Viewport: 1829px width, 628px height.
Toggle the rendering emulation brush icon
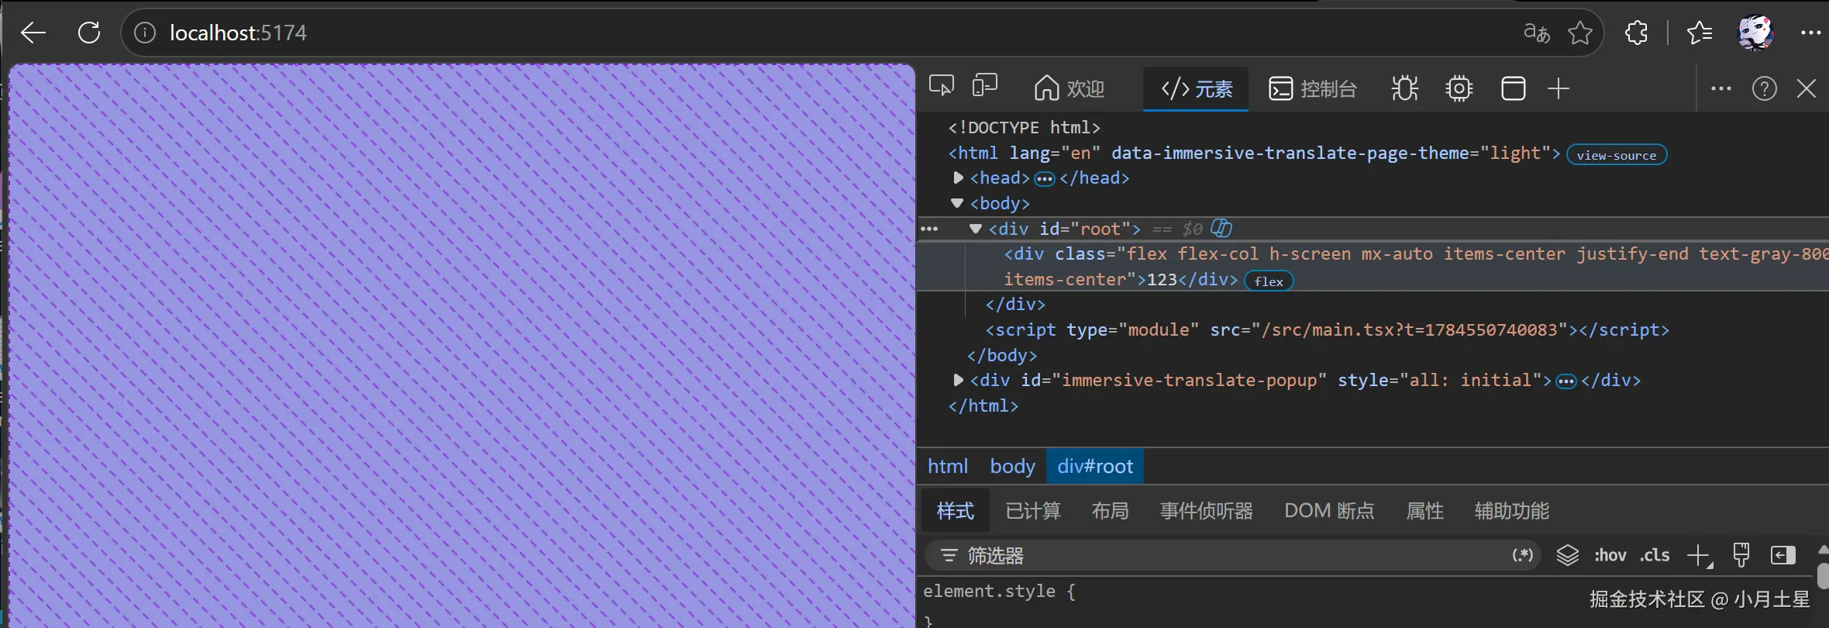pos(1741,555)
